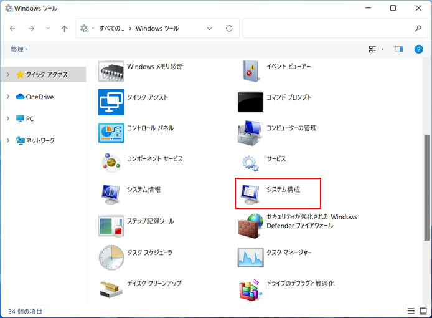Select the Windows メモリ診断 label

(155, 67)
